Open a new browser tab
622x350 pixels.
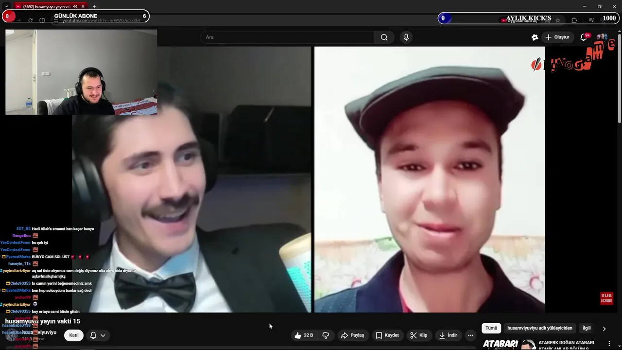[x=94, y=6]
